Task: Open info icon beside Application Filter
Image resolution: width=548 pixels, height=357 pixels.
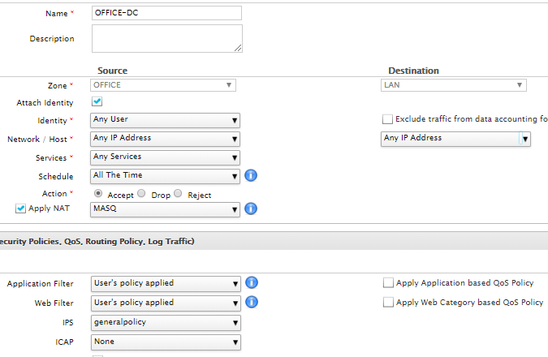Action: (x=252, y=282)
